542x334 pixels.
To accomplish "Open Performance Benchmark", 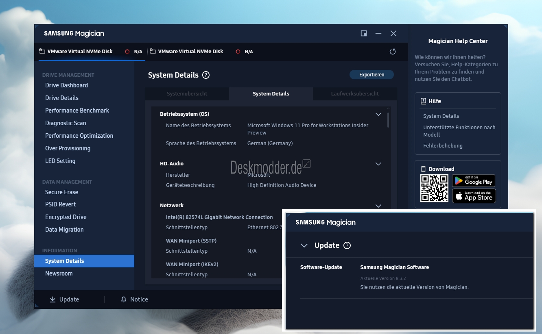I will [x=77, y=111].
